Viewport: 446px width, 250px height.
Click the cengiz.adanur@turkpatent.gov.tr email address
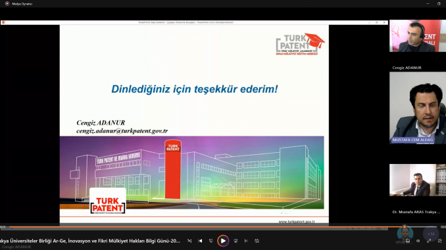tap(122, 131)
